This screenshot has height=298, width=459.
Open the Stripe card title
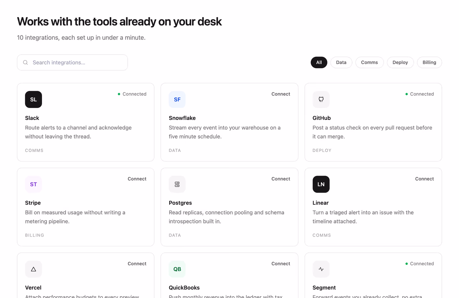33,203
